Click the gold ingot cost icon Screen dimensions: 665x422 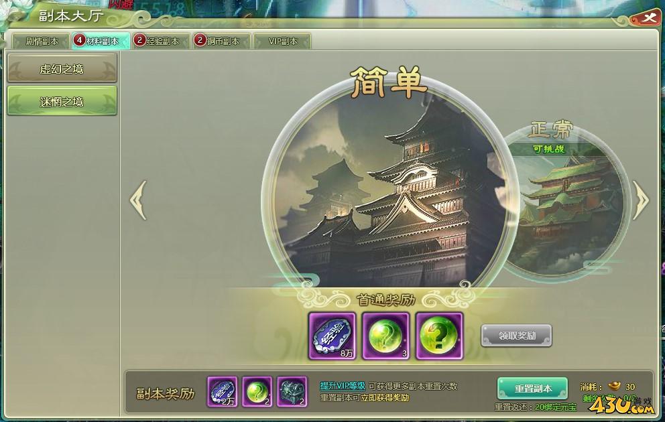(x=613, y=386)
